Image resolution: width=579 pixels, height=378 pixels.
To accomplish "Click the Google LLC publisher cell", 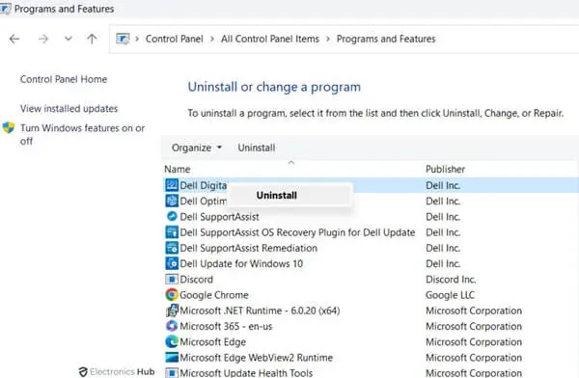I will [450, 295].
